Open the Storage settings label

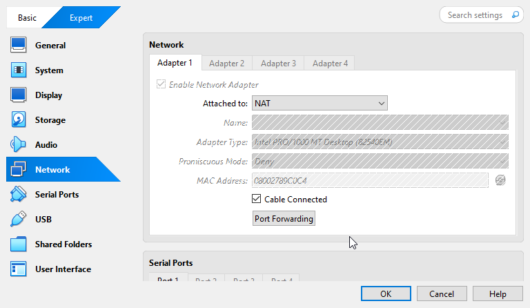point(50,120)
